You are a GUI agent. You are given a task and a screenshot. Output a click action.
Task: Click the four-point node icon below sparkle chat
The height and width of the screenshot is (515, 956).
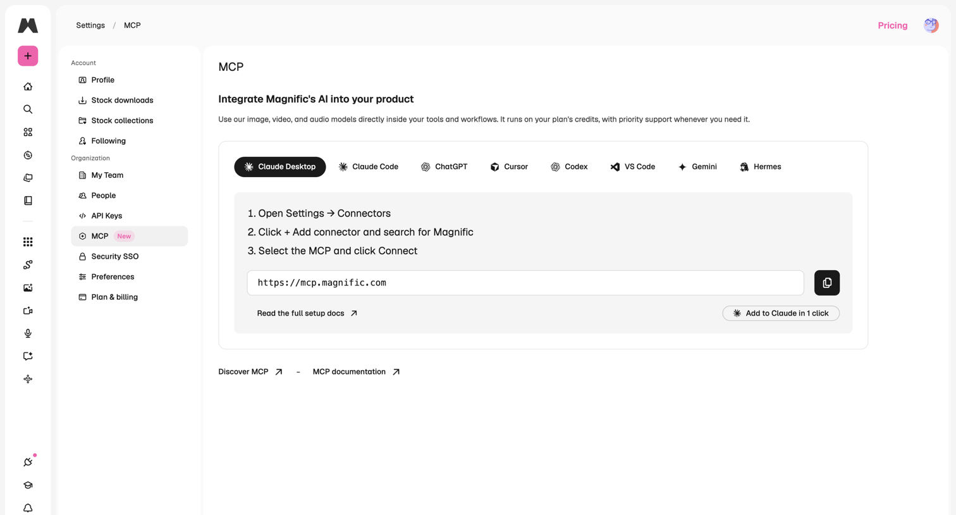pyautogui.click(x=28, y=379)
